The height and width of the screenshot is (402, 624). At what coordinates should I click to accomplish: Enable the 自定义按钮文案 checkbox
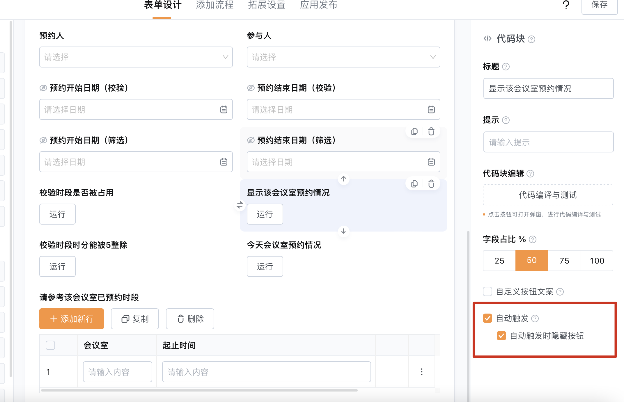[487, 291]
